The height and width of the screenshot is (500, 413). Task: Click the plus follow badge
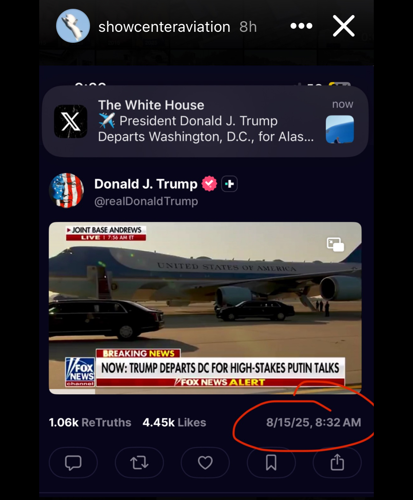[x=229, y=184]
